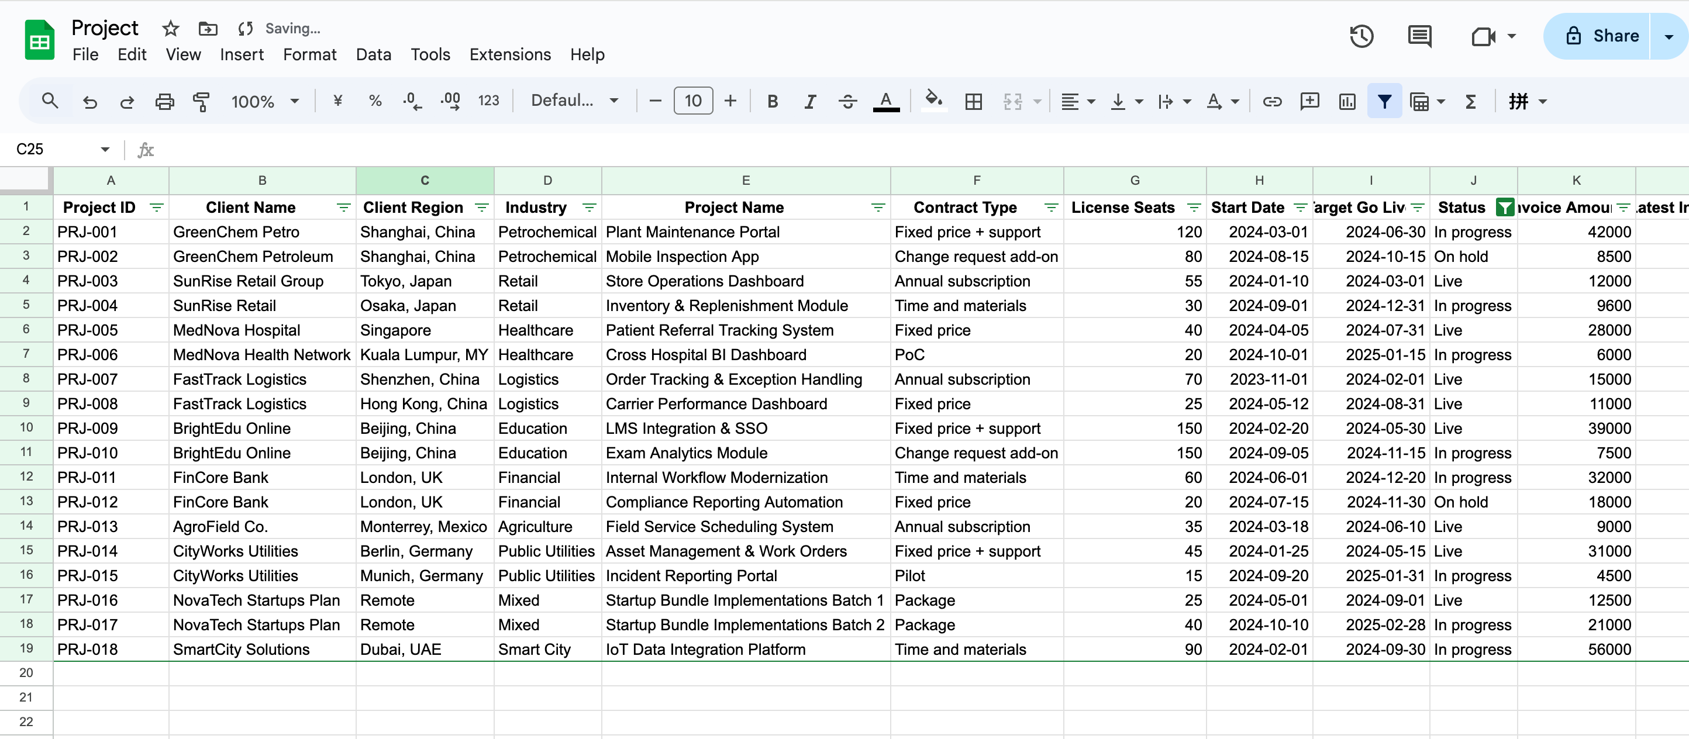Image resolution: width=1689 pixels, height=739 pixels.
Task: Expand the Default font dropdown
Action: point(574,101)
